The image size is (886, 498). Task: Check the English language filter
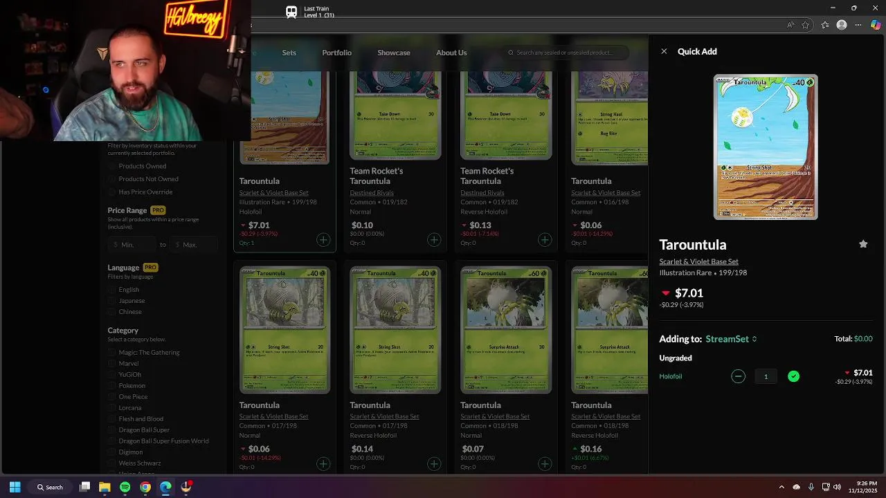click(111, 290)
